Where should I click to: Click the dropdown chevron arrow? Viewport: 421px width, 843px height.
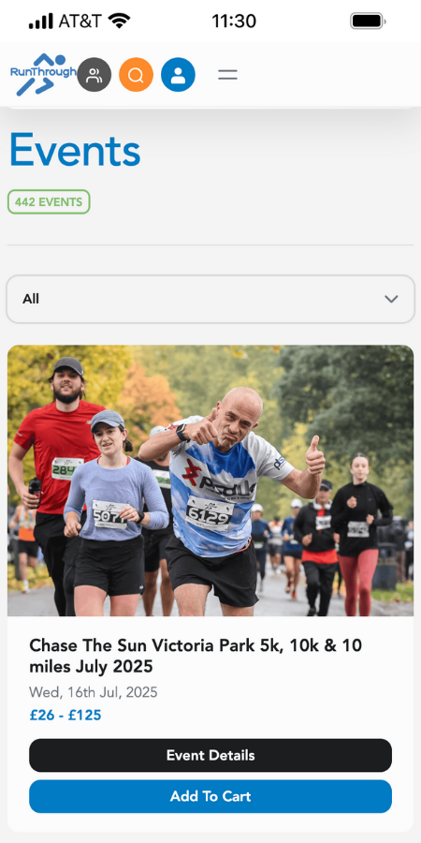[x=391, y=299]
